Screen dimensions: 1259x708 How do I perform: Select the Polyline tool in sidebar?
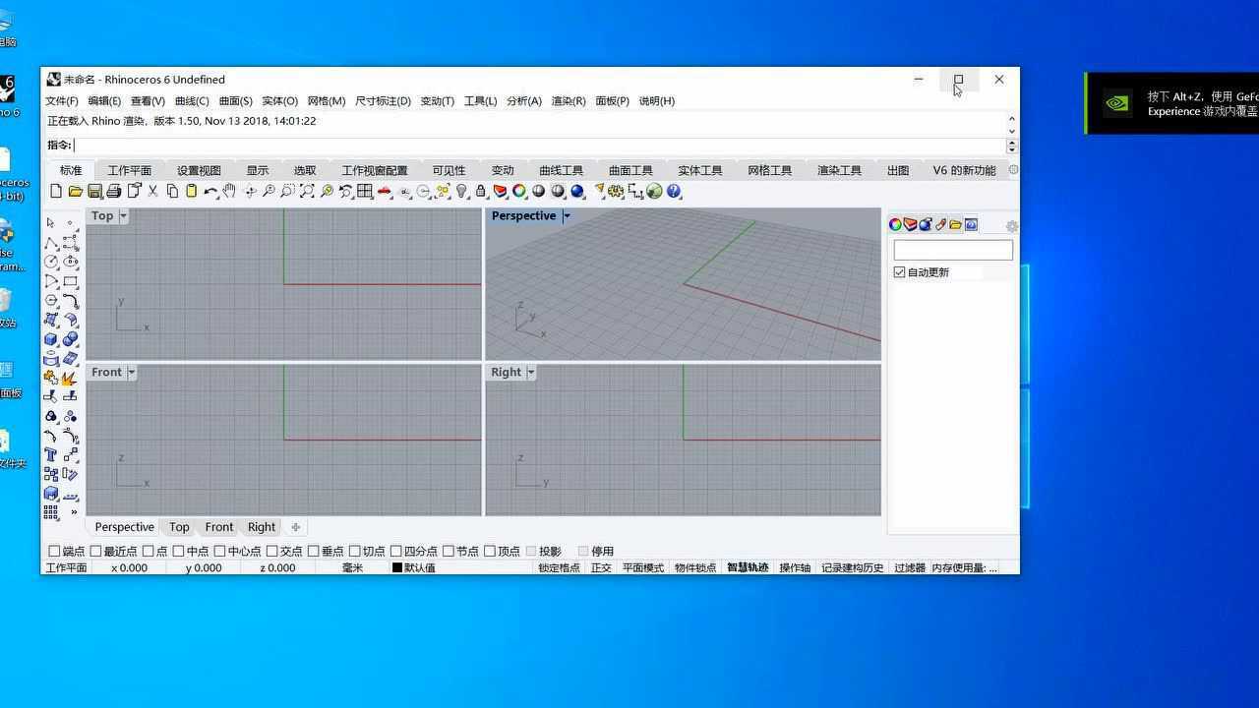point(51,243)
